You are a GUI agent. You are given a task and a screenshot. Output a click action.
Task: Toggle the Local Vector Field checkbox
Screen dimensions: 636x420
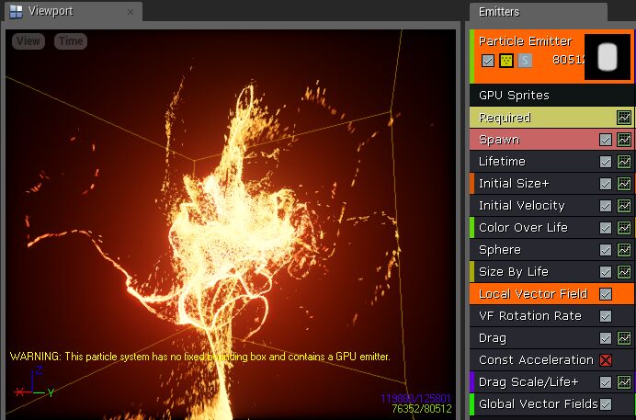click(x=606, y=294)
